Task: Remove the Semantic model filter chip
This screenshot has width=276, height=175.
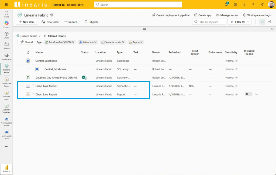Action: [x=123, y=42]
